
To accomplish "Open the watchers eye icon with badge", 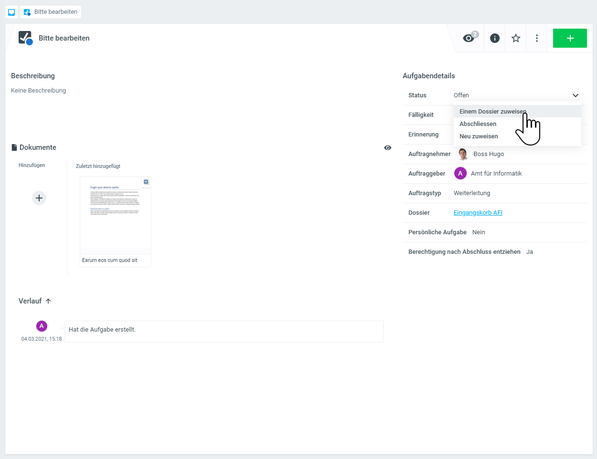I will pos(469,38).
